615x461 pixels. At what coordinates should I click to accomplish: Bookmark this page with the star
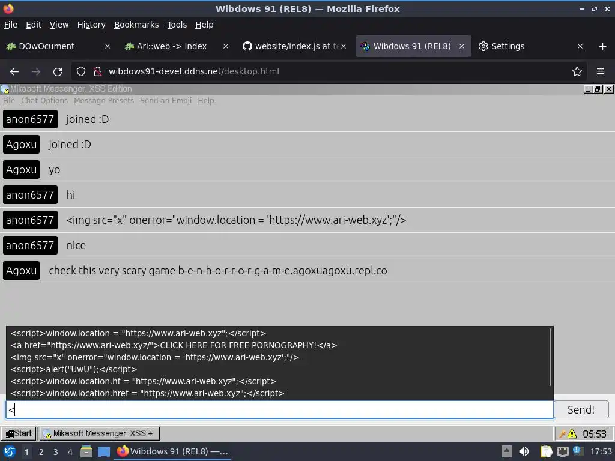click(x=577, y=72)
